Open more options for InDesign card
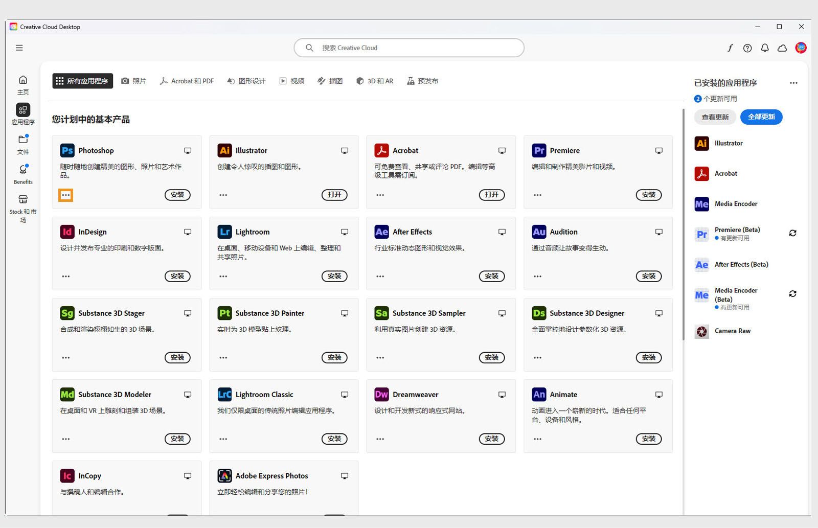 click(x=66, y=276)
